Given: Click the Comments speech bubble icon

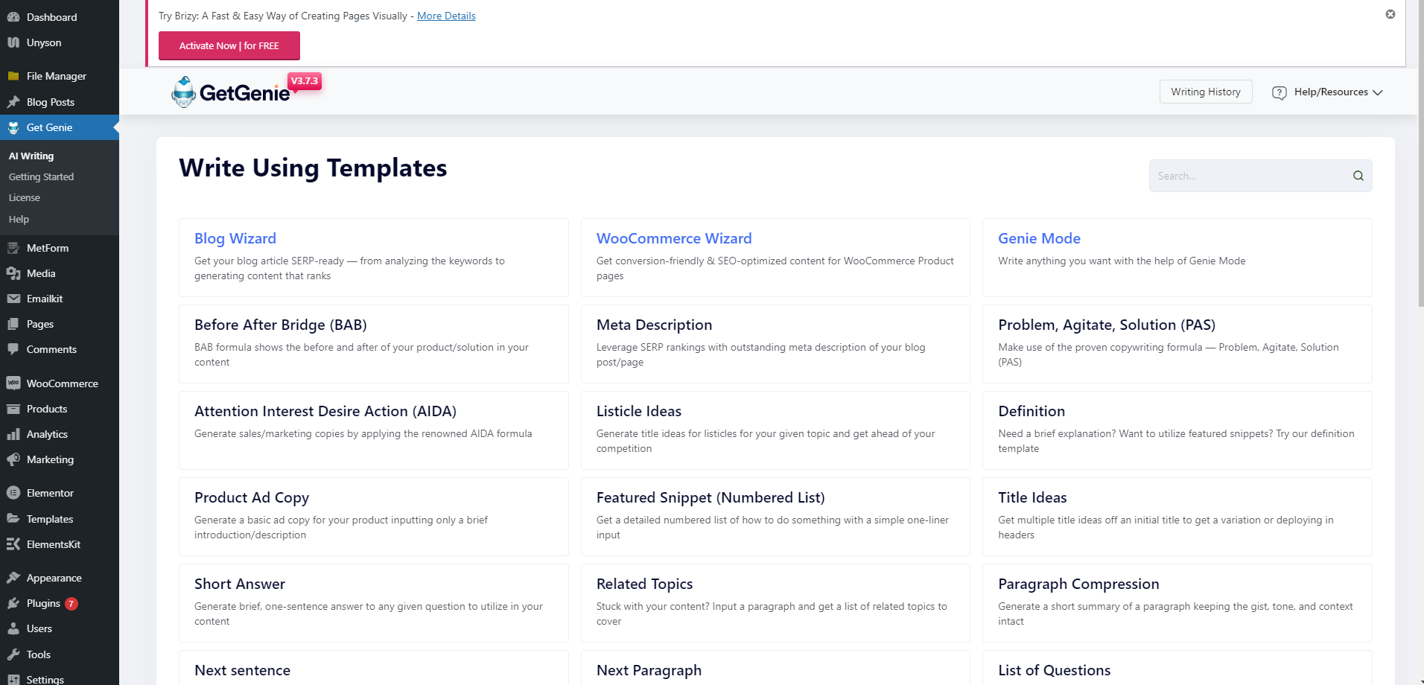Looking at the screenshot, I should [x=13, y=349].
